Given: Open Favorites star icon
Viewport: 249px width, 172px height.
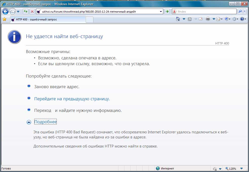Looking at the screenshot, I should 5,19.
